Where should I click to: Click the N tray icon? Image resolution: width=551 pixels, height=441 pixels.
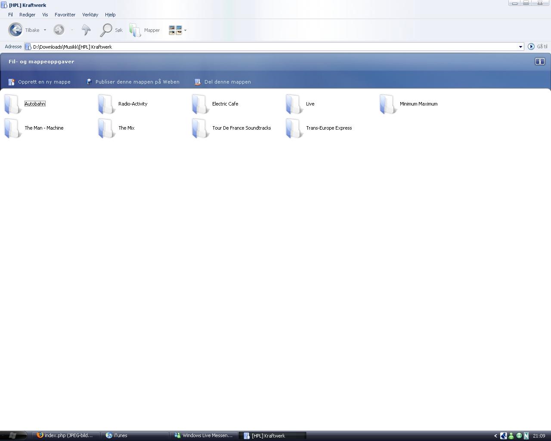click(526, 436)
